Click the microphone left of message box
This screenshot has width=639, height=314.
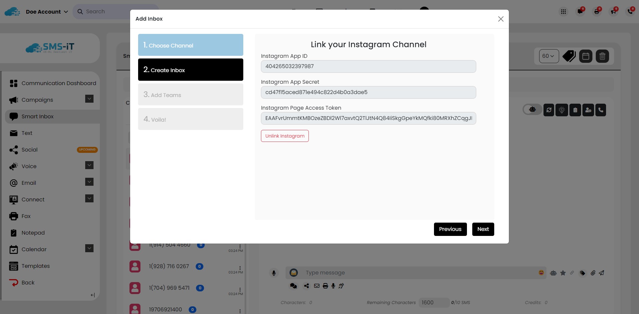coord(274,273)
